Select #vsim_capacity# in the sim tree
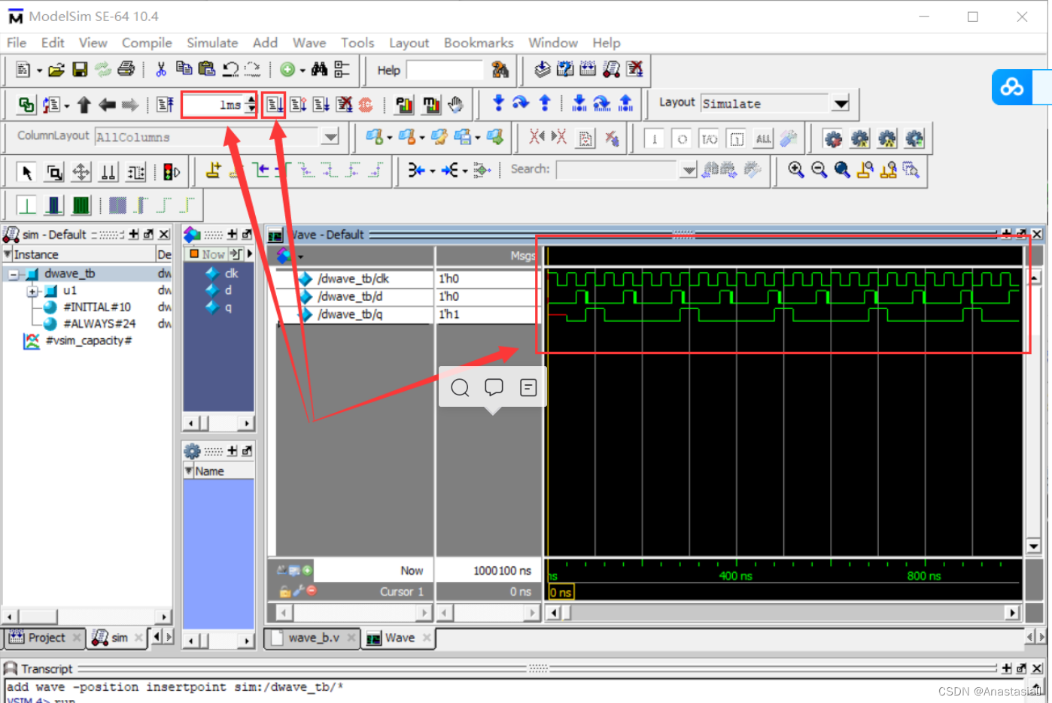The height and width of the screenshot is (703, 1052). click(x=88, y=341)
